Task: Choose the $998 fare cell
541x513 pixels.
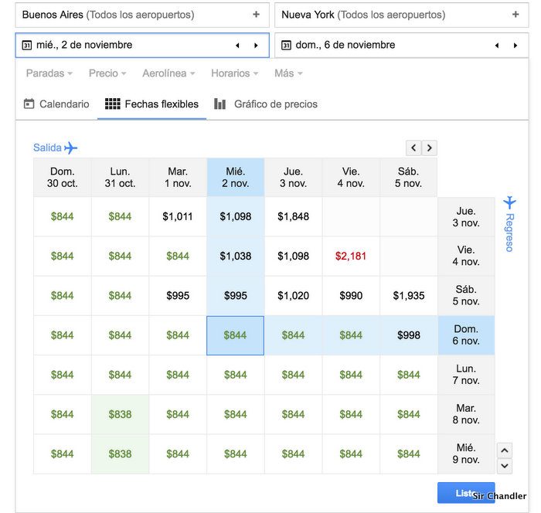Action: click(x=409, y=335)
